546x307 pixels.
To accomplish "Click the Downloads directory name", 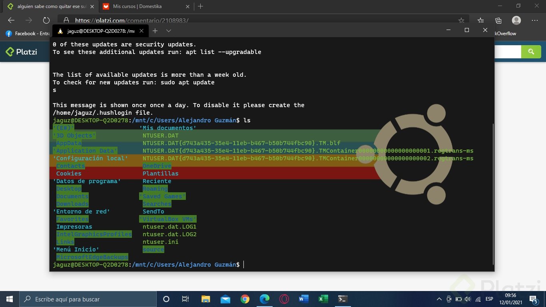I will (72, 204).
